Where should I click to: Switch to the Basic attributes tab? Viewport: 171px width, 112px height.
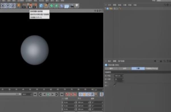click(111, 69)
